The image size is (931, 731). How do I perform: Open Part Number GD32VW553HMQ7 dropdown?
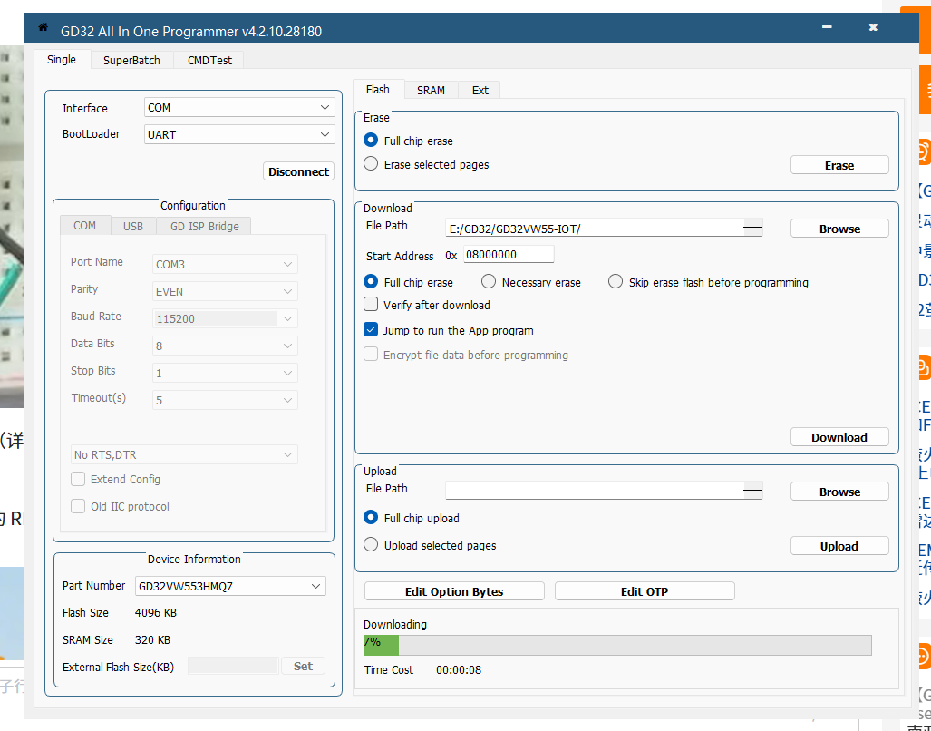[230, 586]
